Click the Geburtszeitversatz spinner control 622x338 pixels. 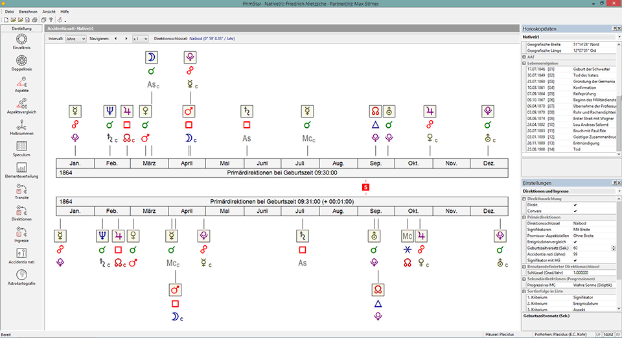point(614,248)
